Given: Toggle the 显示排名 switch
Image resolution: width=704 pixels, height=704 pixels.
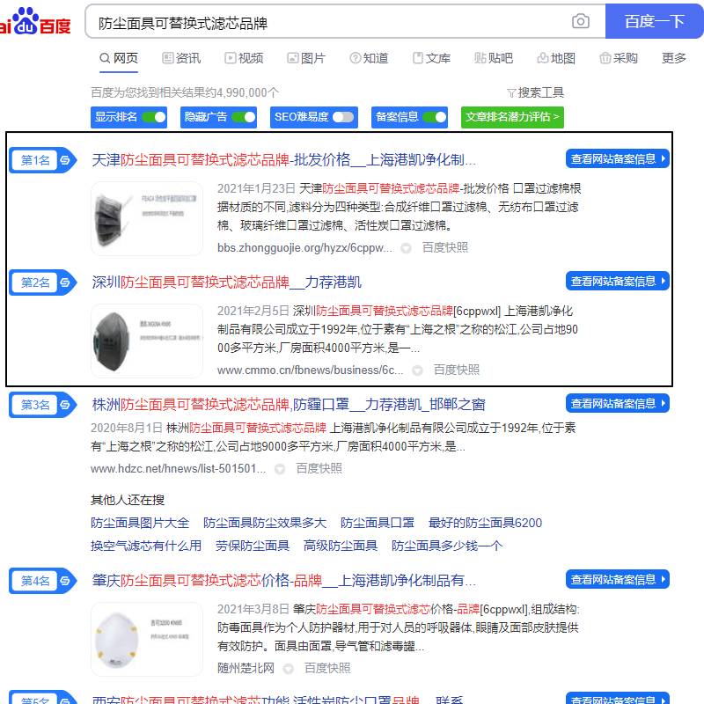Looking at the screenshot, I should pos(154,117).
